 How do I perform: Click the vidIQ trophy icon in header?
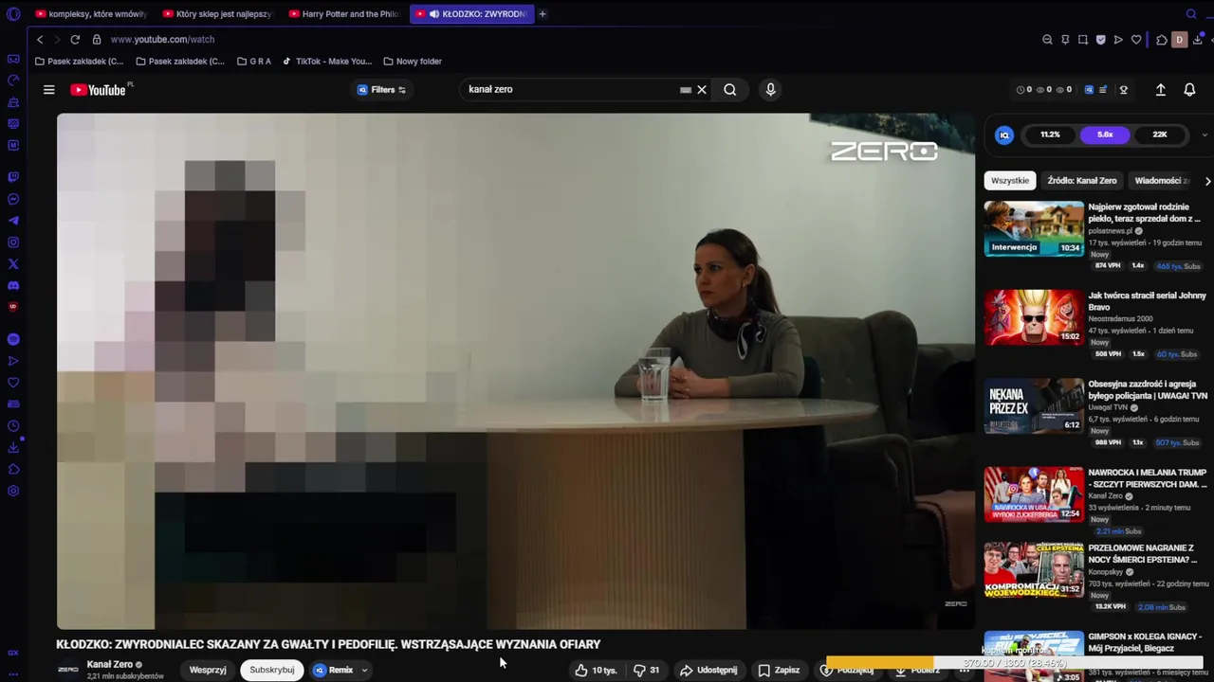coord(1124,90)
